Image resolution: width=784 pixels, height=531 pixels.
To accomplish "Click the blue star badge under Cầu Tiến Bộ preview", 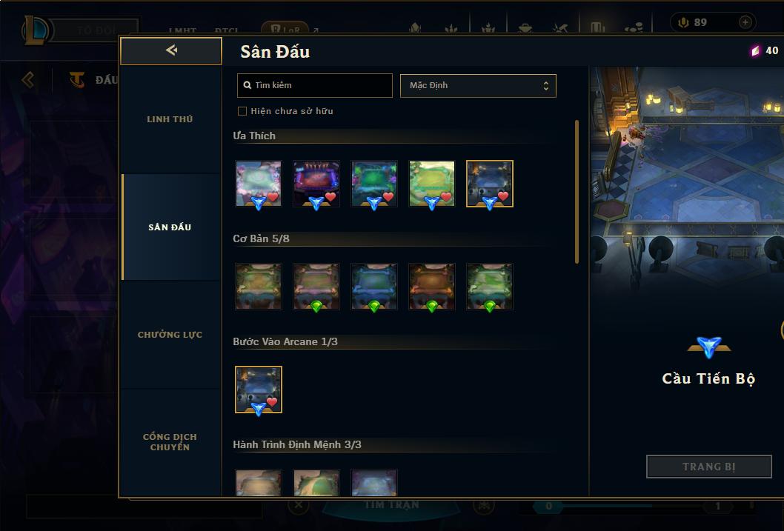I will [x=709, y=347].
